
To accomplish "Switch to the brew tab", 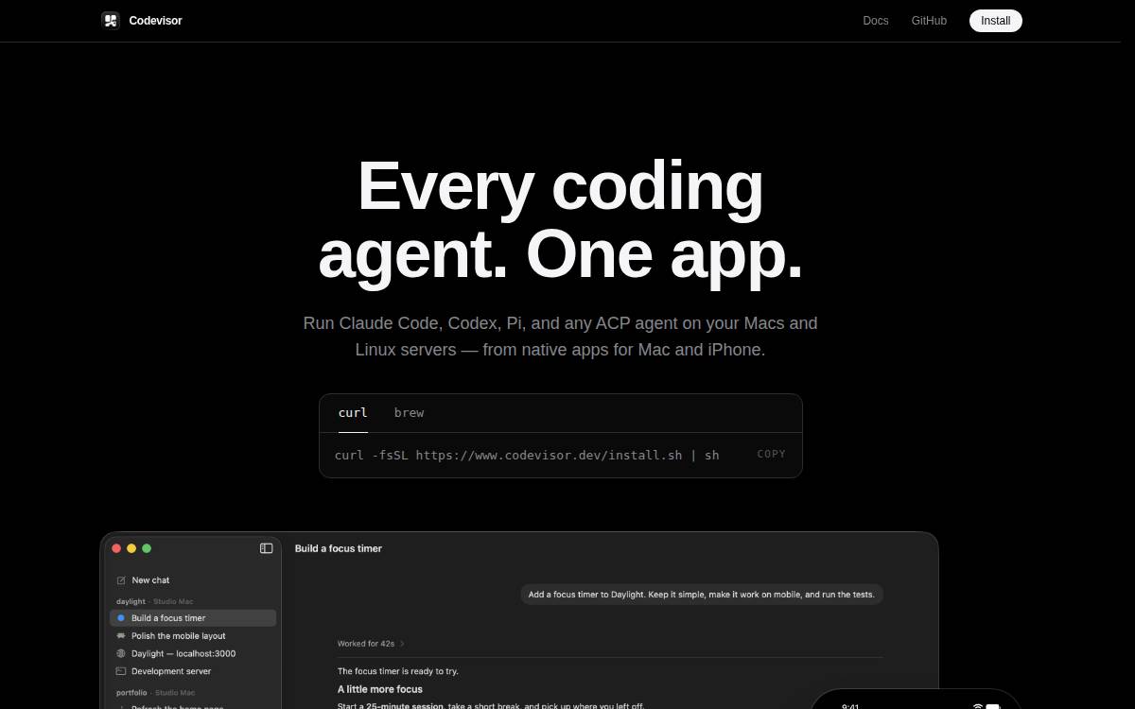I will (x=409, y=413).
